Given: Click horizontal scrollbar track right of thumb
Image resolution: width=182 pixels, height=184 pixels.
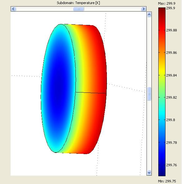Looking at the screenshot, I should pyautogui.click(x=113, y=9).
